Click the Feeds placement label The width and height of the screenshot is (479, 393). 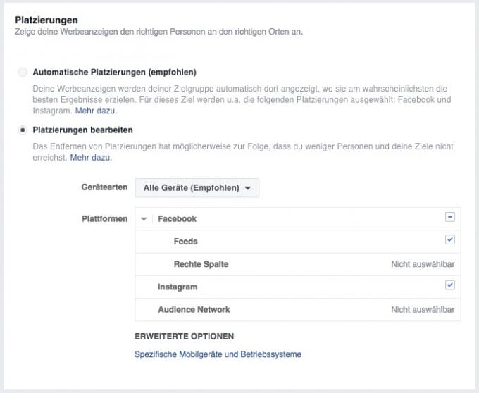click(185, 242)
